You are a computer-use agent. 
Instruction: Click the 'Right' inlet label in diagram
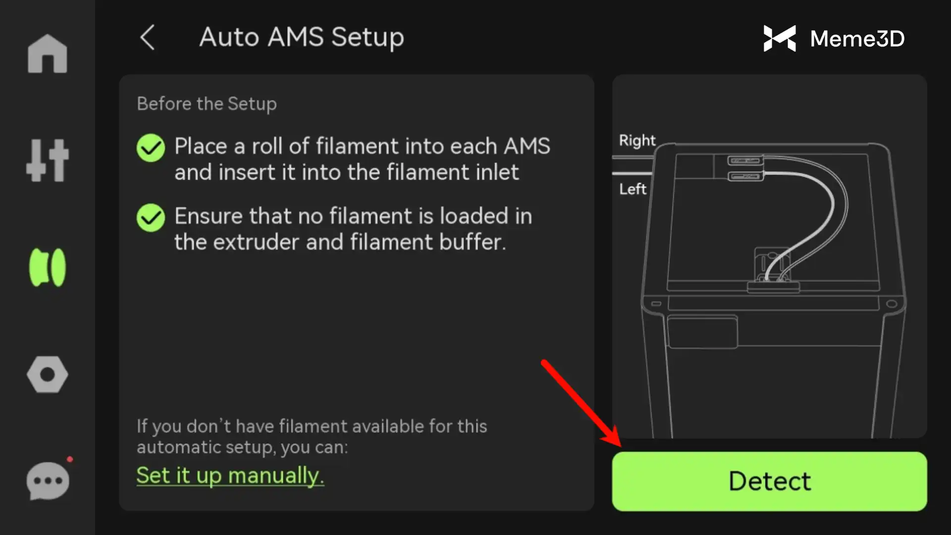(x=637, y=141)
